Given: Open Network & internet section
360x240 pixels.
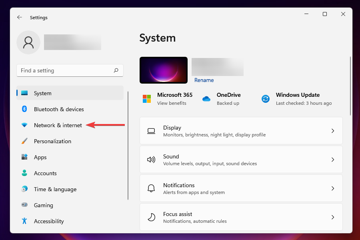Looking at the screenshot, I should pyautogui.click(x=70, y=125).
